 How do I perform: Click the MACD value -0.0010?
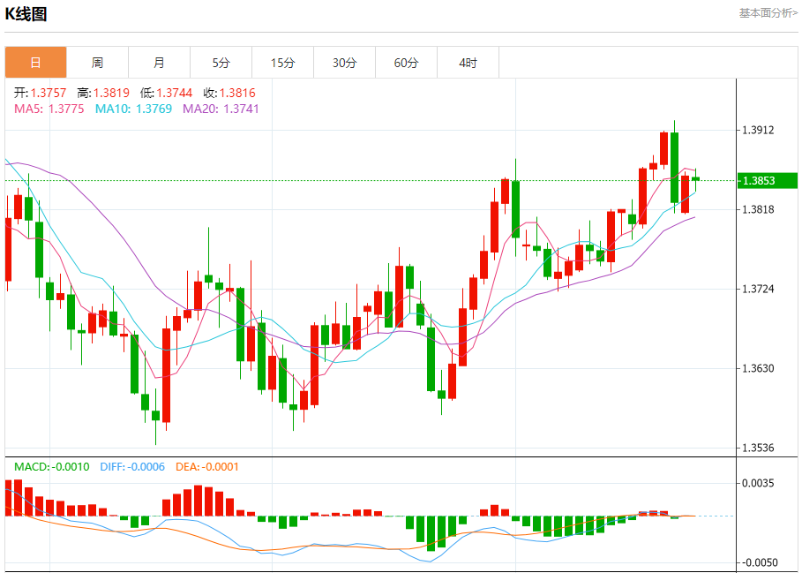pos(69,466)
